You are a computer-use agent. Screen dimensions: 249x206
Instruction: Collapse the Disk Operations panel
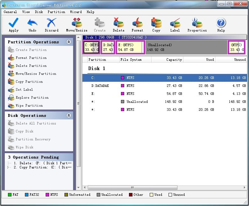pyautogui.click(x=69, y=116)
